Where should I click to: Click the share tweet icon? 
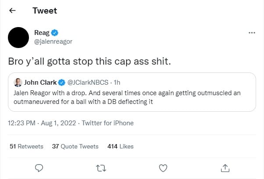225,168
